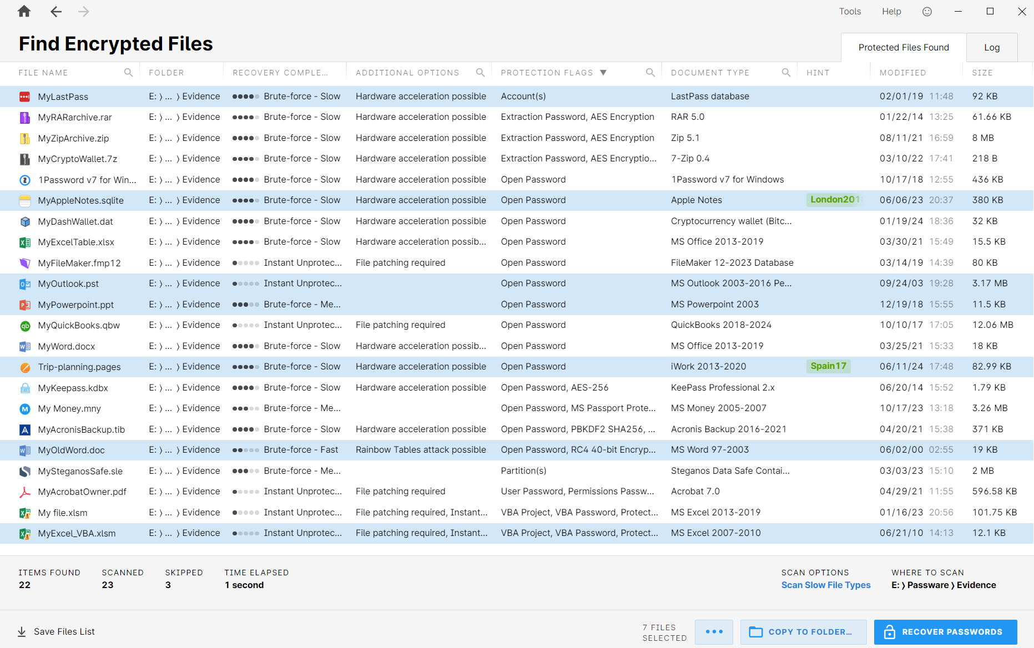Image resolution: width=1034 pixels, height=648 pixels.
Task: Switch to Protected Files Found tab
Action: 904,48
